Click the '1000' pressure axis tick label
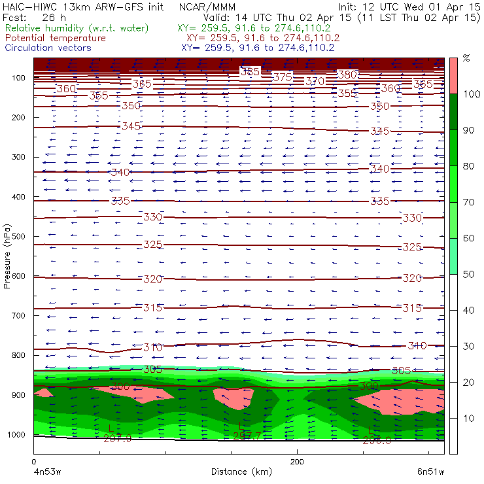The width and height of the screenshot is (484, 484). tap(16, 434)
